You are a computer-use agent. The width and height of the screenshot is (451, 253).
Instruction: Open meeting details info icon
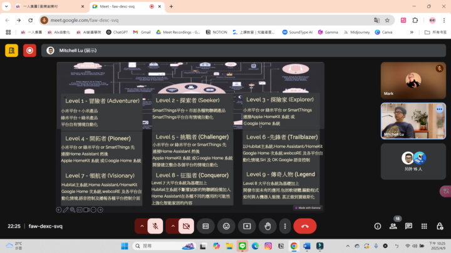coord(378,226)
